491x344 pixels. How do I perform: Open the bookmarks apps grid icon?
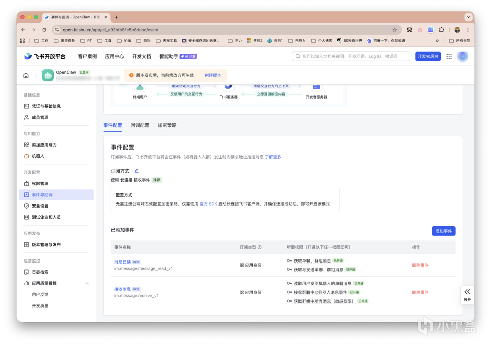pos(23,41)
